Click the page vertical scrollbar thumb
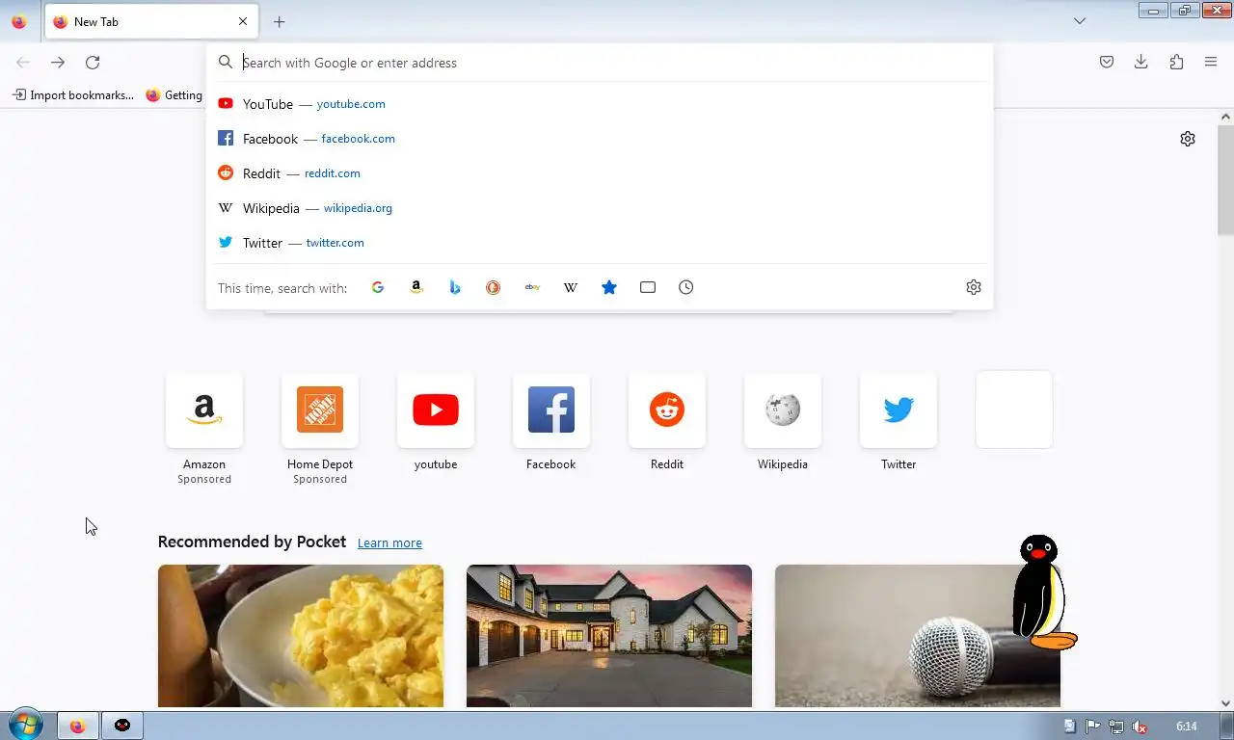The width and height of the screenshot is (1234, 740). point(1225,179)
